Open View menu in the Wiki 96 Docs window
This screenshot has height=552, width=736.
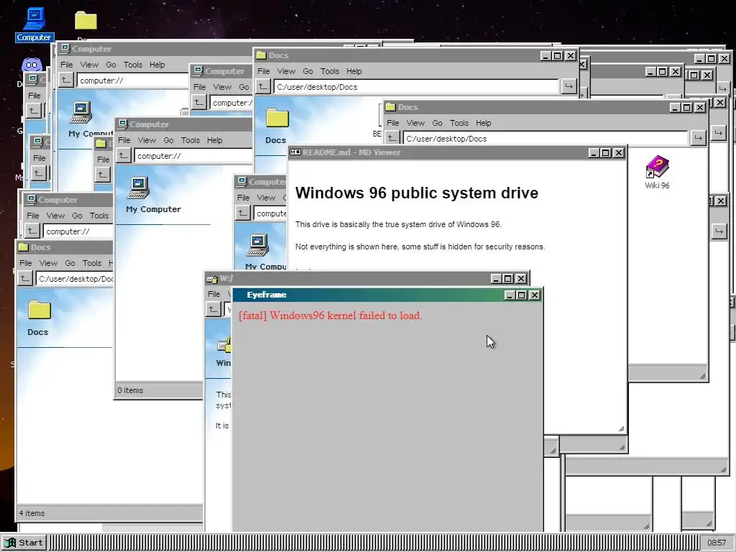coord(415,123)
